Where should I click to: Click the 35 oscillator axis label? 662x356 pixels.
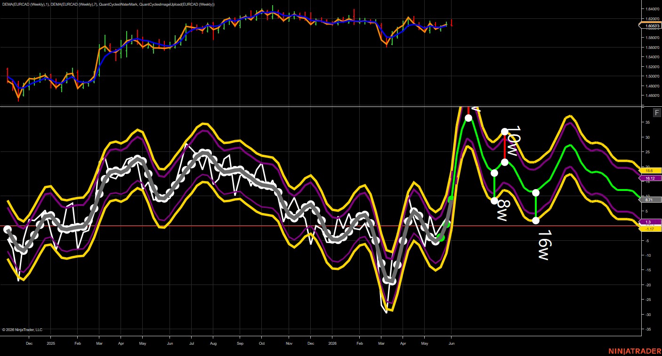pyautogui.click(x=648, y=122)
